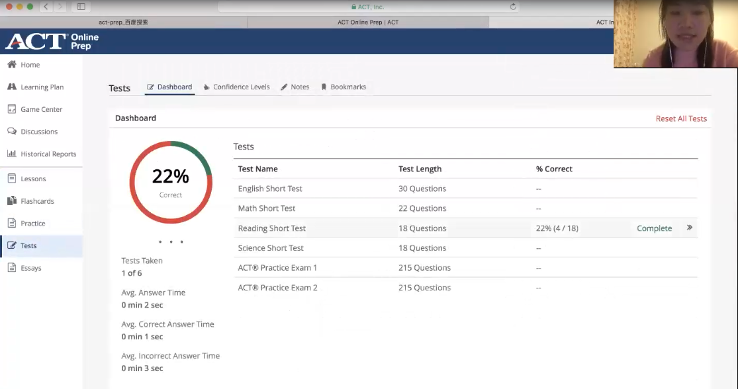The width and height of the screenshot is (738, 389).
Task: Reload the page with the refresh icon
Action: pyautogui.click(x=513, y=7)
